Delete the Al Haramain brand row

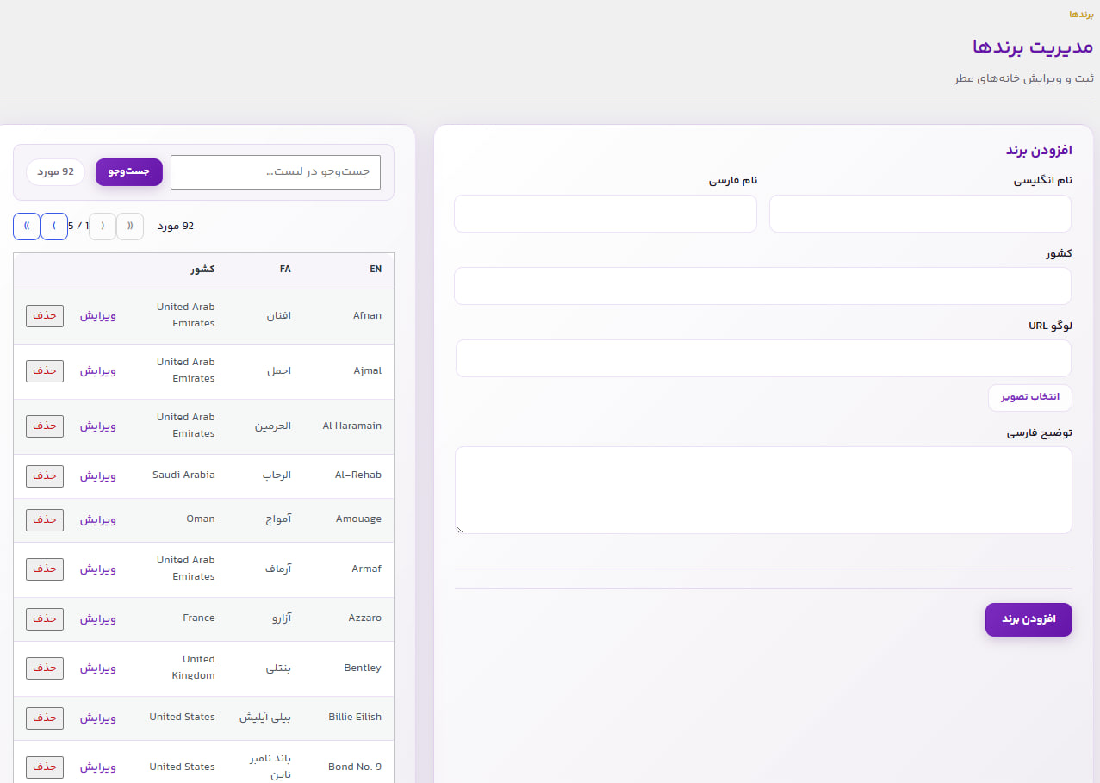[x=45, y=426]
